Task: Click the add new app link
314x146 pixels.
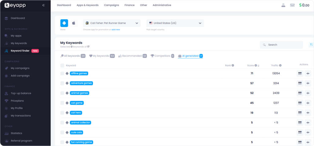Action: [x=116, y=29]
